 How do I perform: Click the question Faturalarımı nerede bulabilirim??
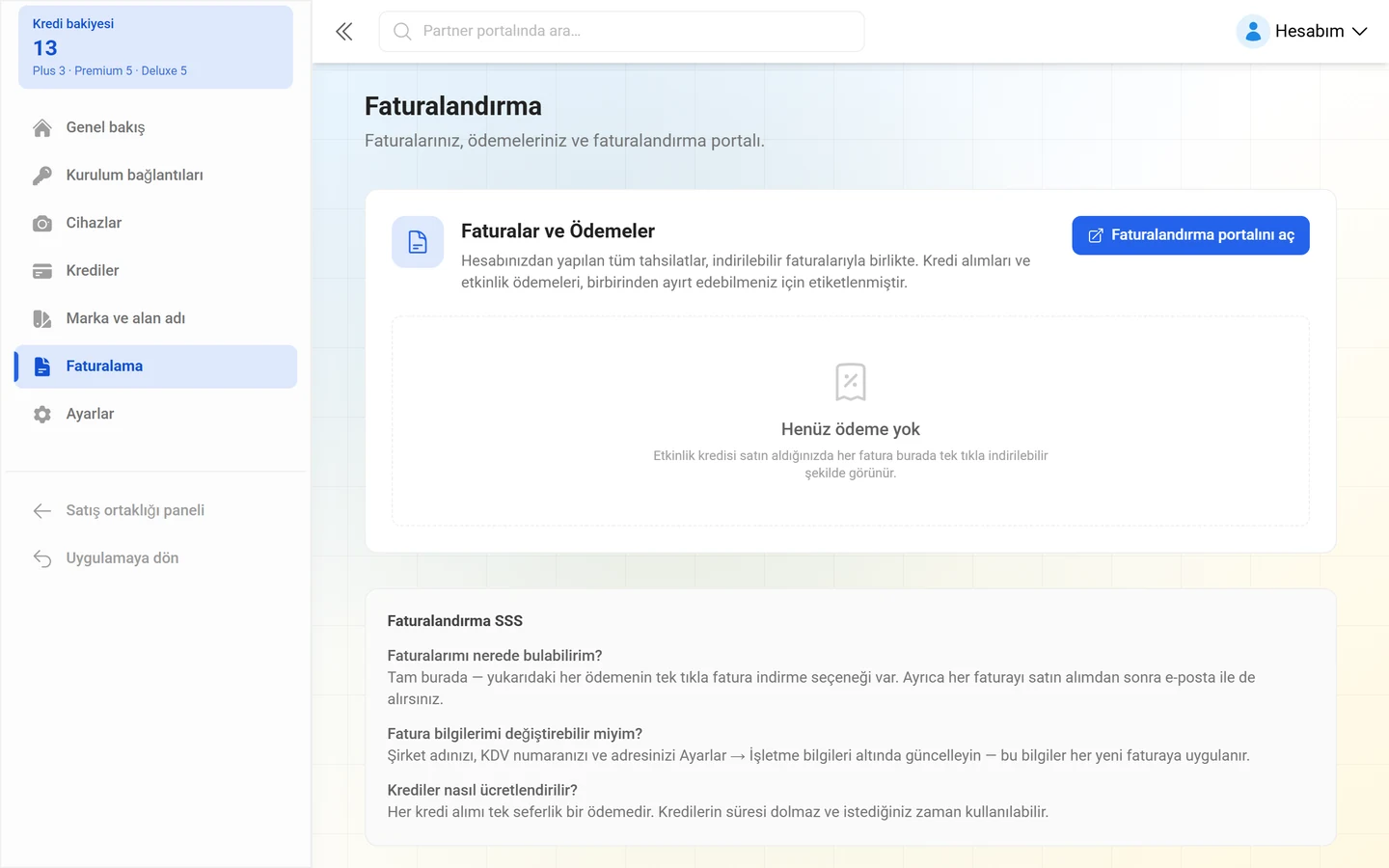(x=495, y=656)
